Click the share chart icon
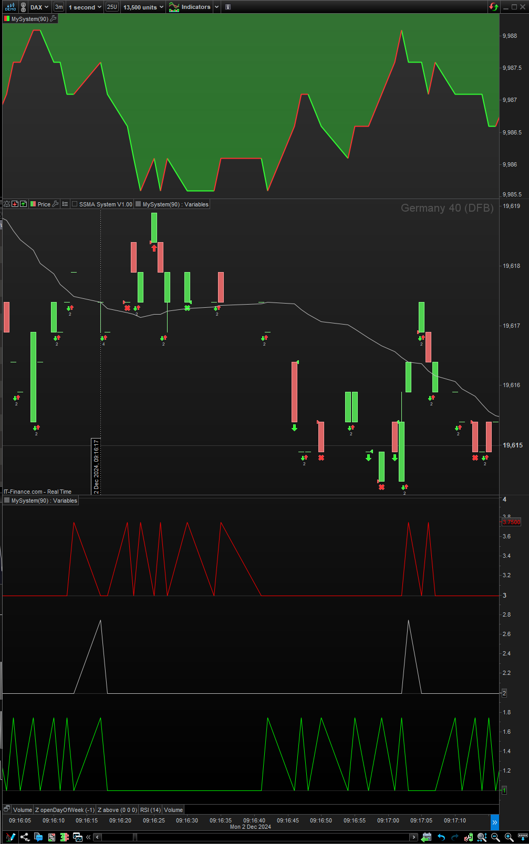Viewport: 529px width, 844px height. tap(25, 837)
